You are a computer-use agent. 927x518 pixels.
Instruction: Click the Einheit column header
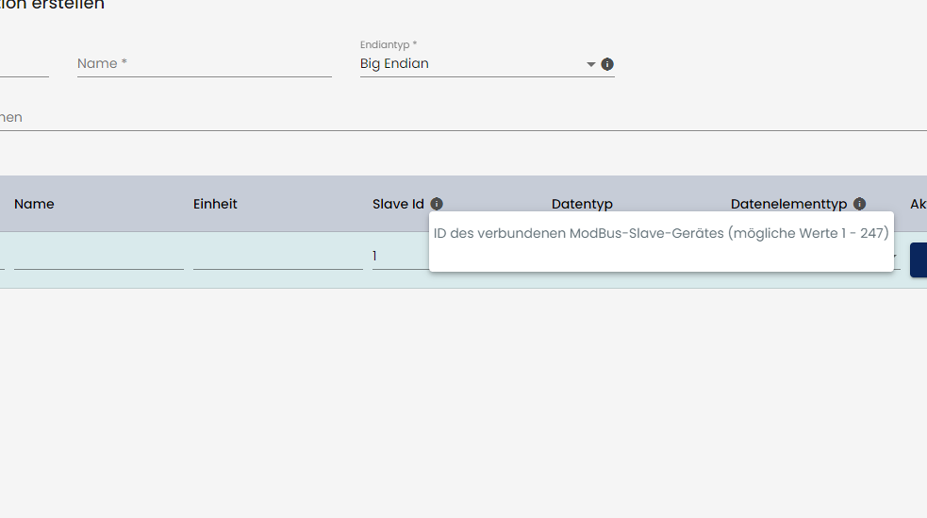tap(215, 204)
